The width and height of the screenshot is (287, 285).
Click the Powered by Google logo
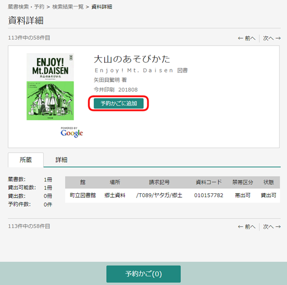[x=72, y=132]
